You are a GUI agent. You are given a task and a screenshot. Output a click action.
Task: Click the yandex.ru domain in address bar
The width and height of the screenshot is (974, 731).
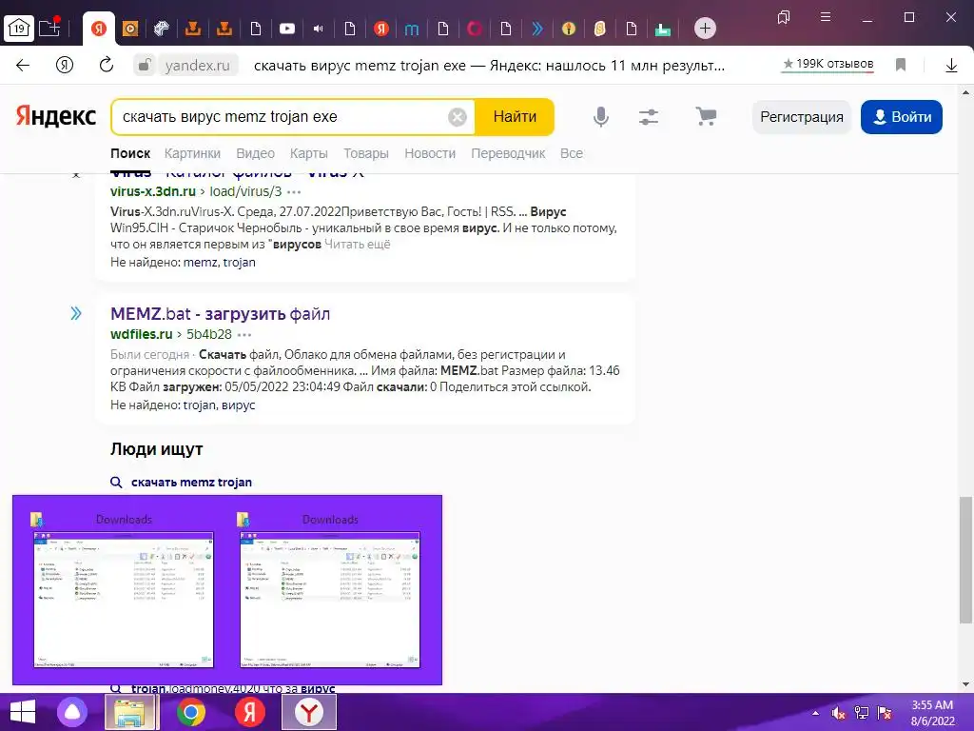point(198,66)
